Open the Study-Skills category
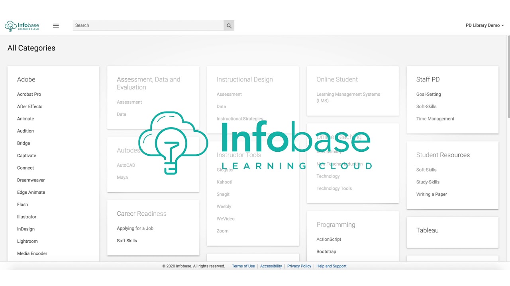510x286 pixels. click(x=428, y=182)
